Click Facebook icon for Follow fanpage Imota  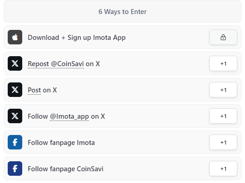[x=15, y=142]
